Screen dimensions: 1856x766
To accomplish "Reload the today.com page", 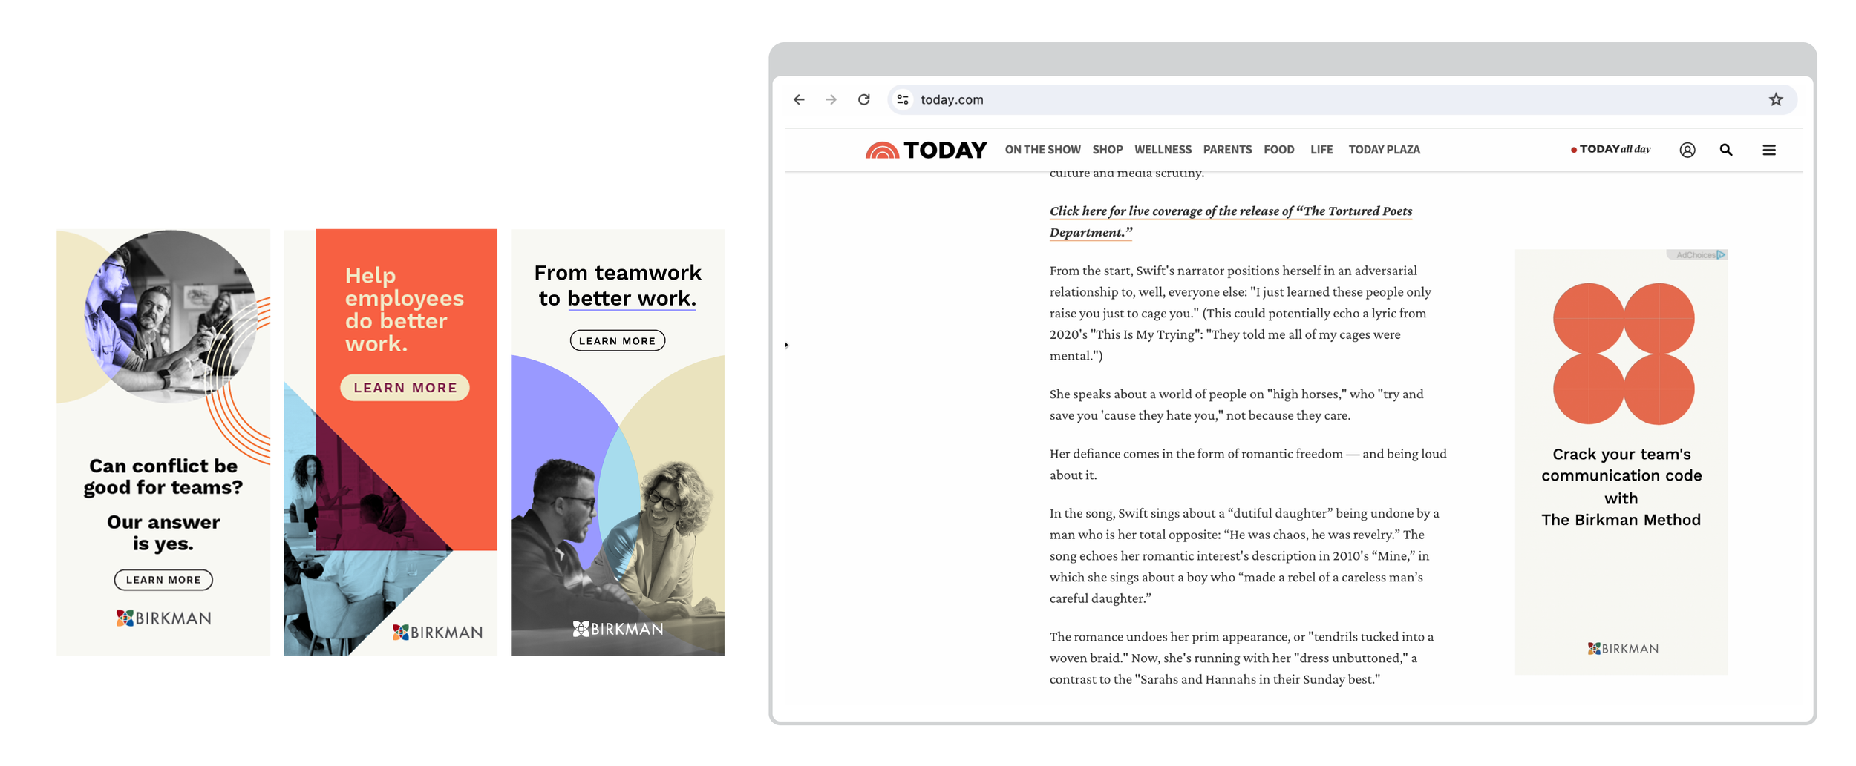I will (x=863, y=99).
